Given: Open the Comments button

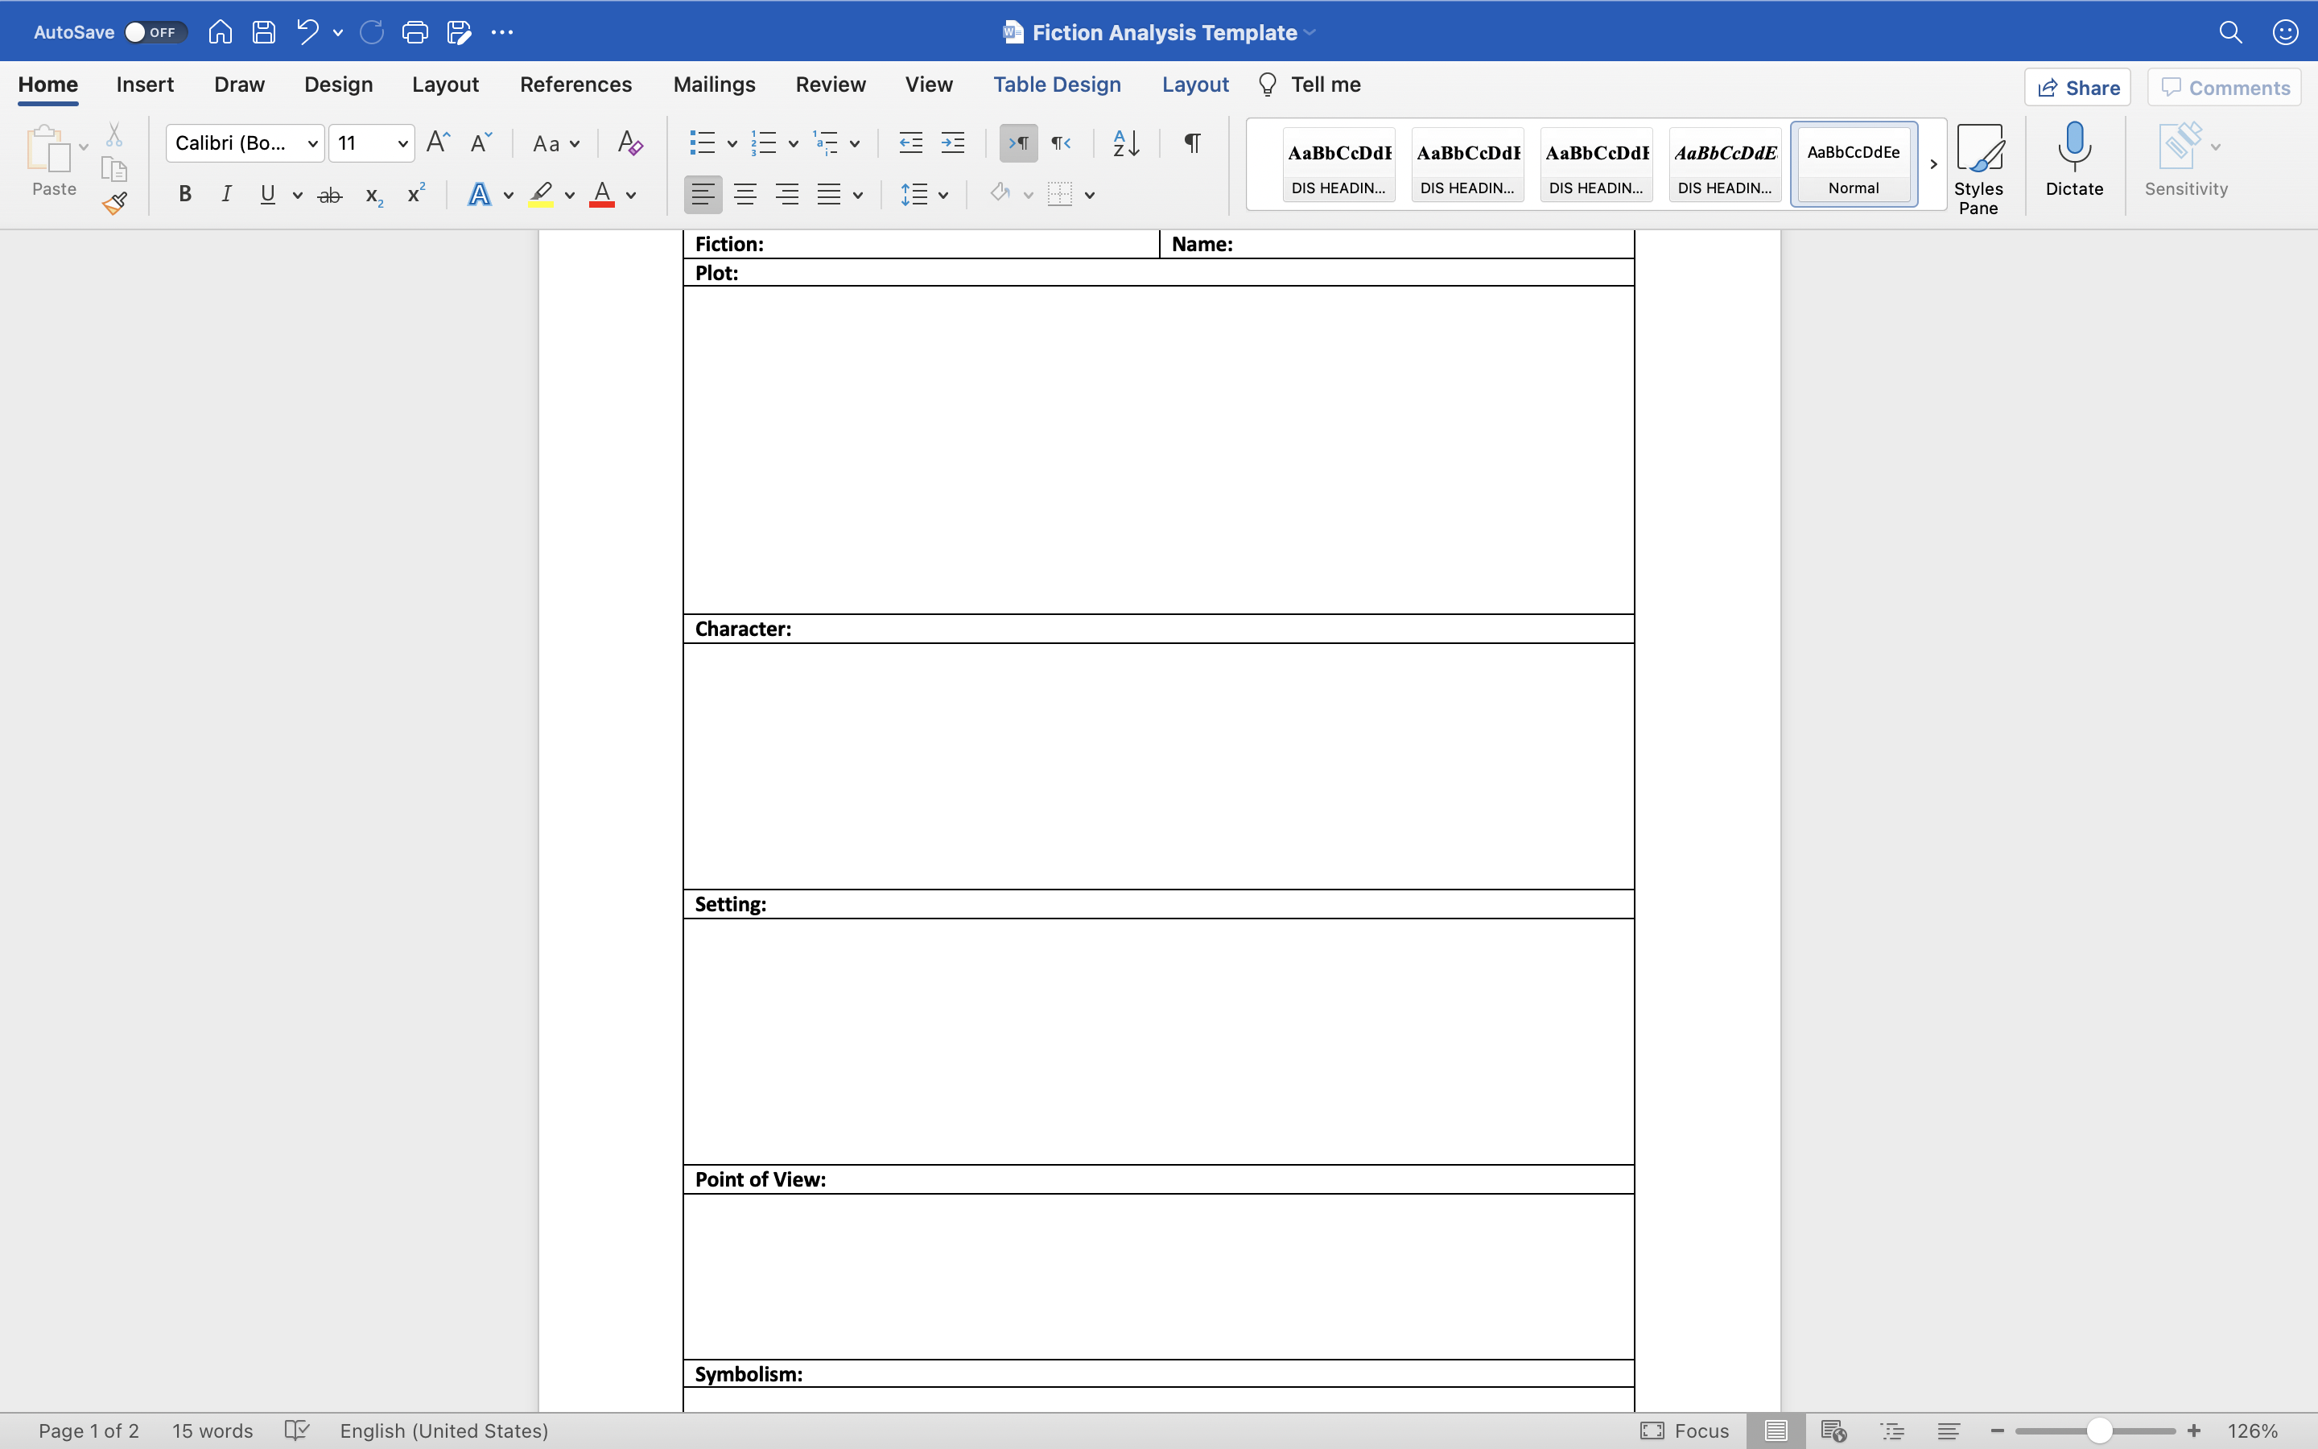Looking at the screenshot, I should (x=2224, y=87).
